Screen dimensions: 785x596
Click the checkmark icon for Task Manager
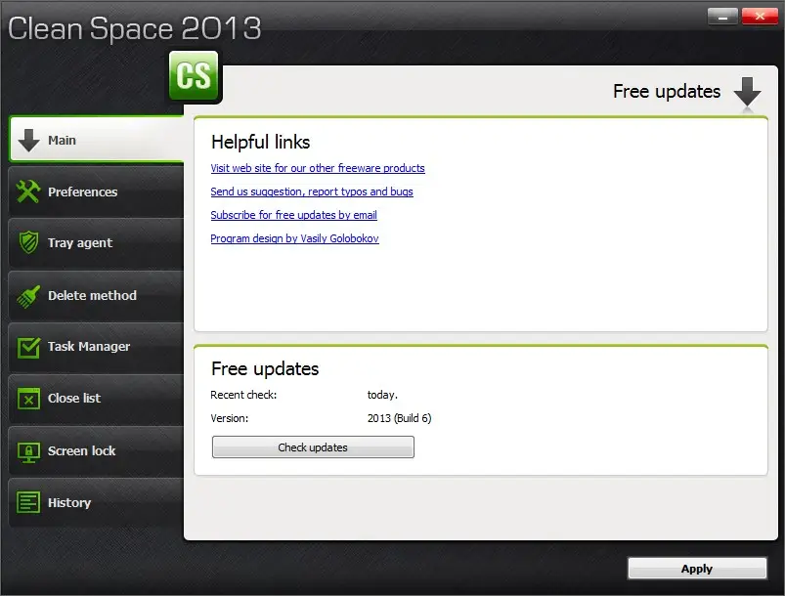tap(28, 347)
